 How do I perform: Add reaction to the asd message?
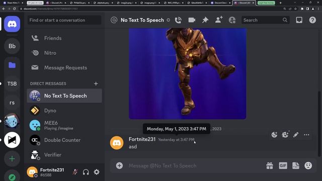(x=274, y=135)
